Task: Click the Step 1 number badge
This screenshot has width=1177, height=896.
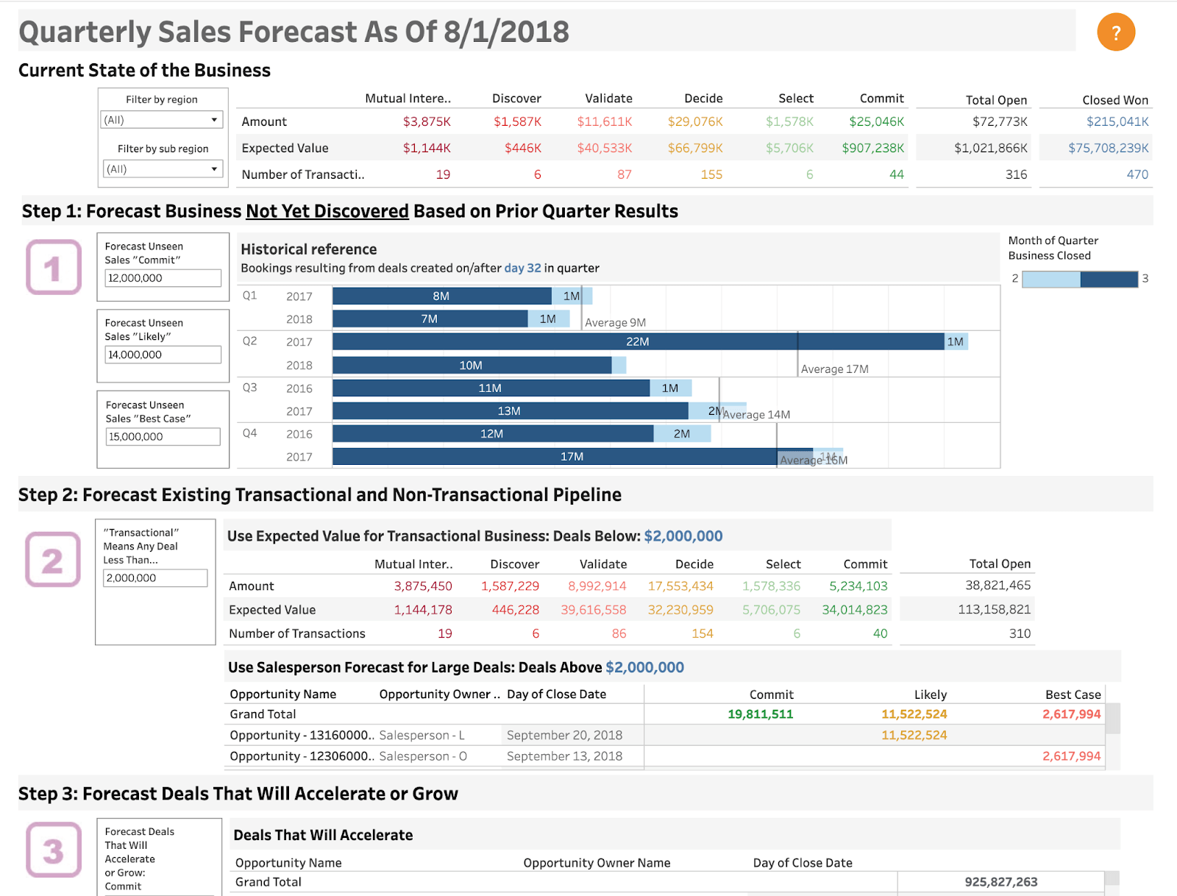Action: (53, 267)
